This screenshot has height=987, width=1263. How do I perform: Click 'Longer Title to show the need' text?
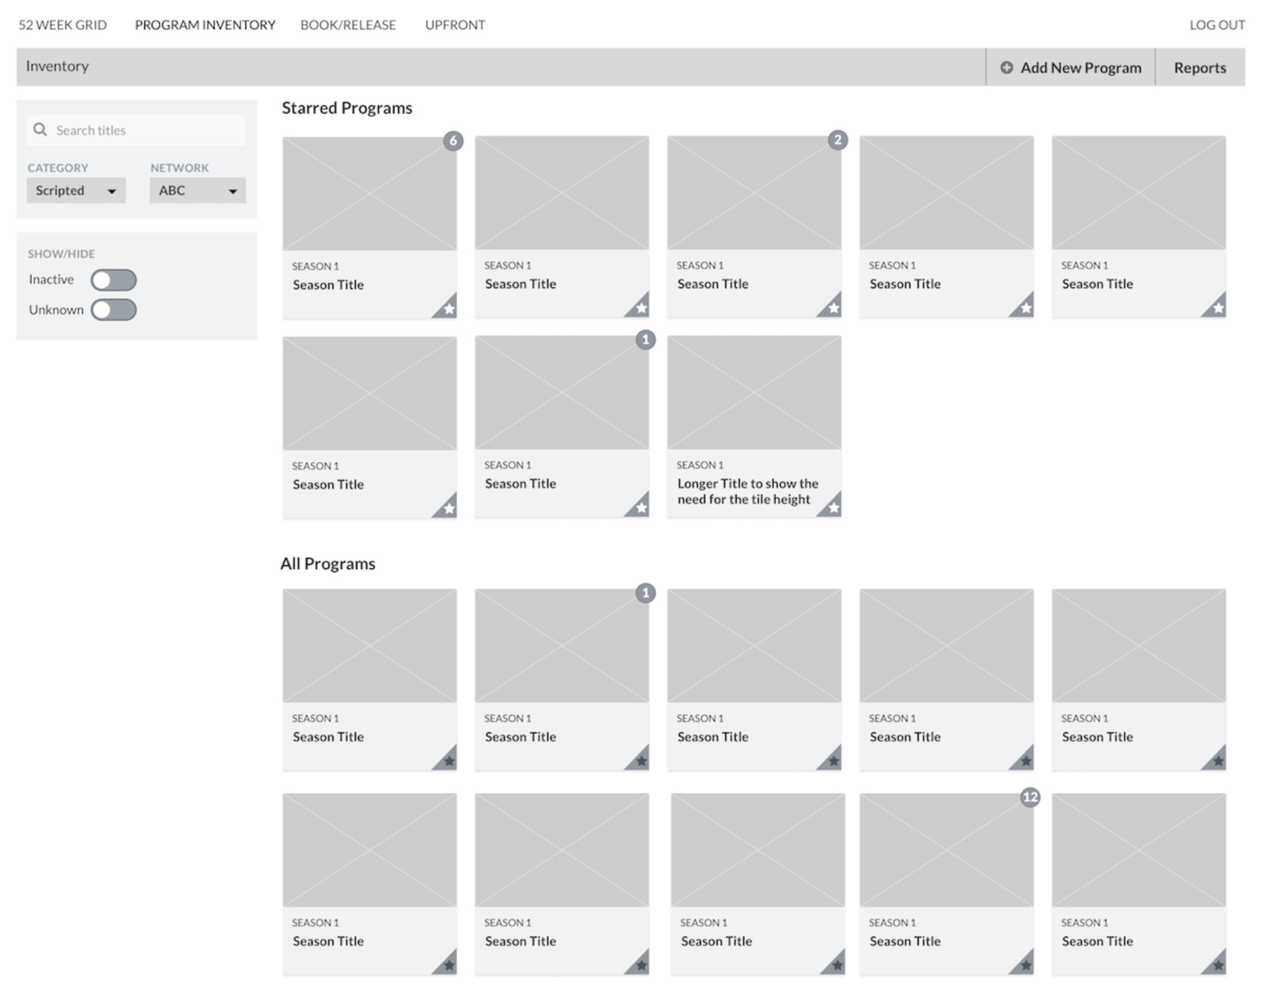(748, 491)
